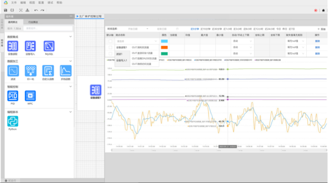328x183 pixels.
Task: Click the orange color swatch in the table
Action: 164,48
